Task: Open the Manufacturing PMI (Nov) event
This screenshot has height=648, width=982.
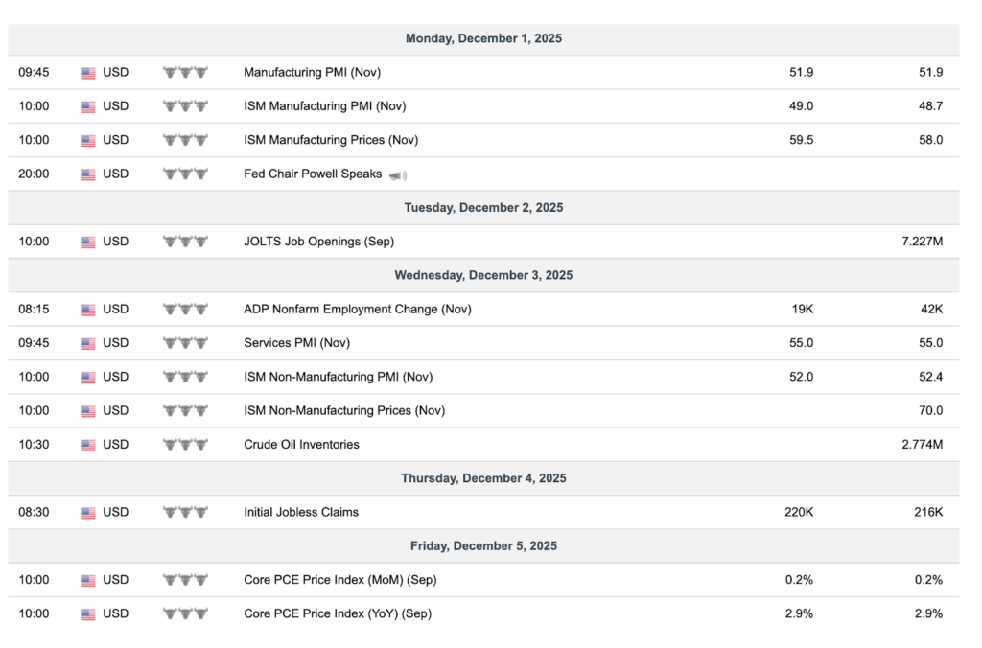Action: [313, 72]
